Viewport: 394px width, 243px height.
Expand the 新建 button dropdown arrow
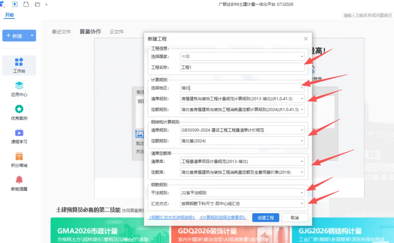click(32, 36)
